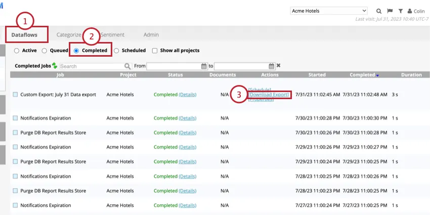The width and height of the screenshot is (430, 215).
Task: Open Details for the Custom Export job
Action: click(x=187, y=95)
